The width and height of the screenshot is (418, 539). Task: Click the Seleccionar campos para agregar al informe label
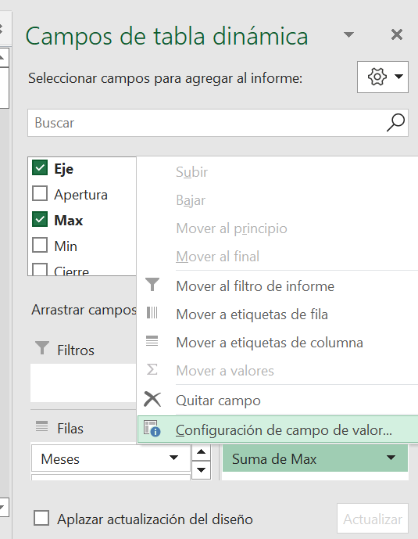click(x=165, y=78)
